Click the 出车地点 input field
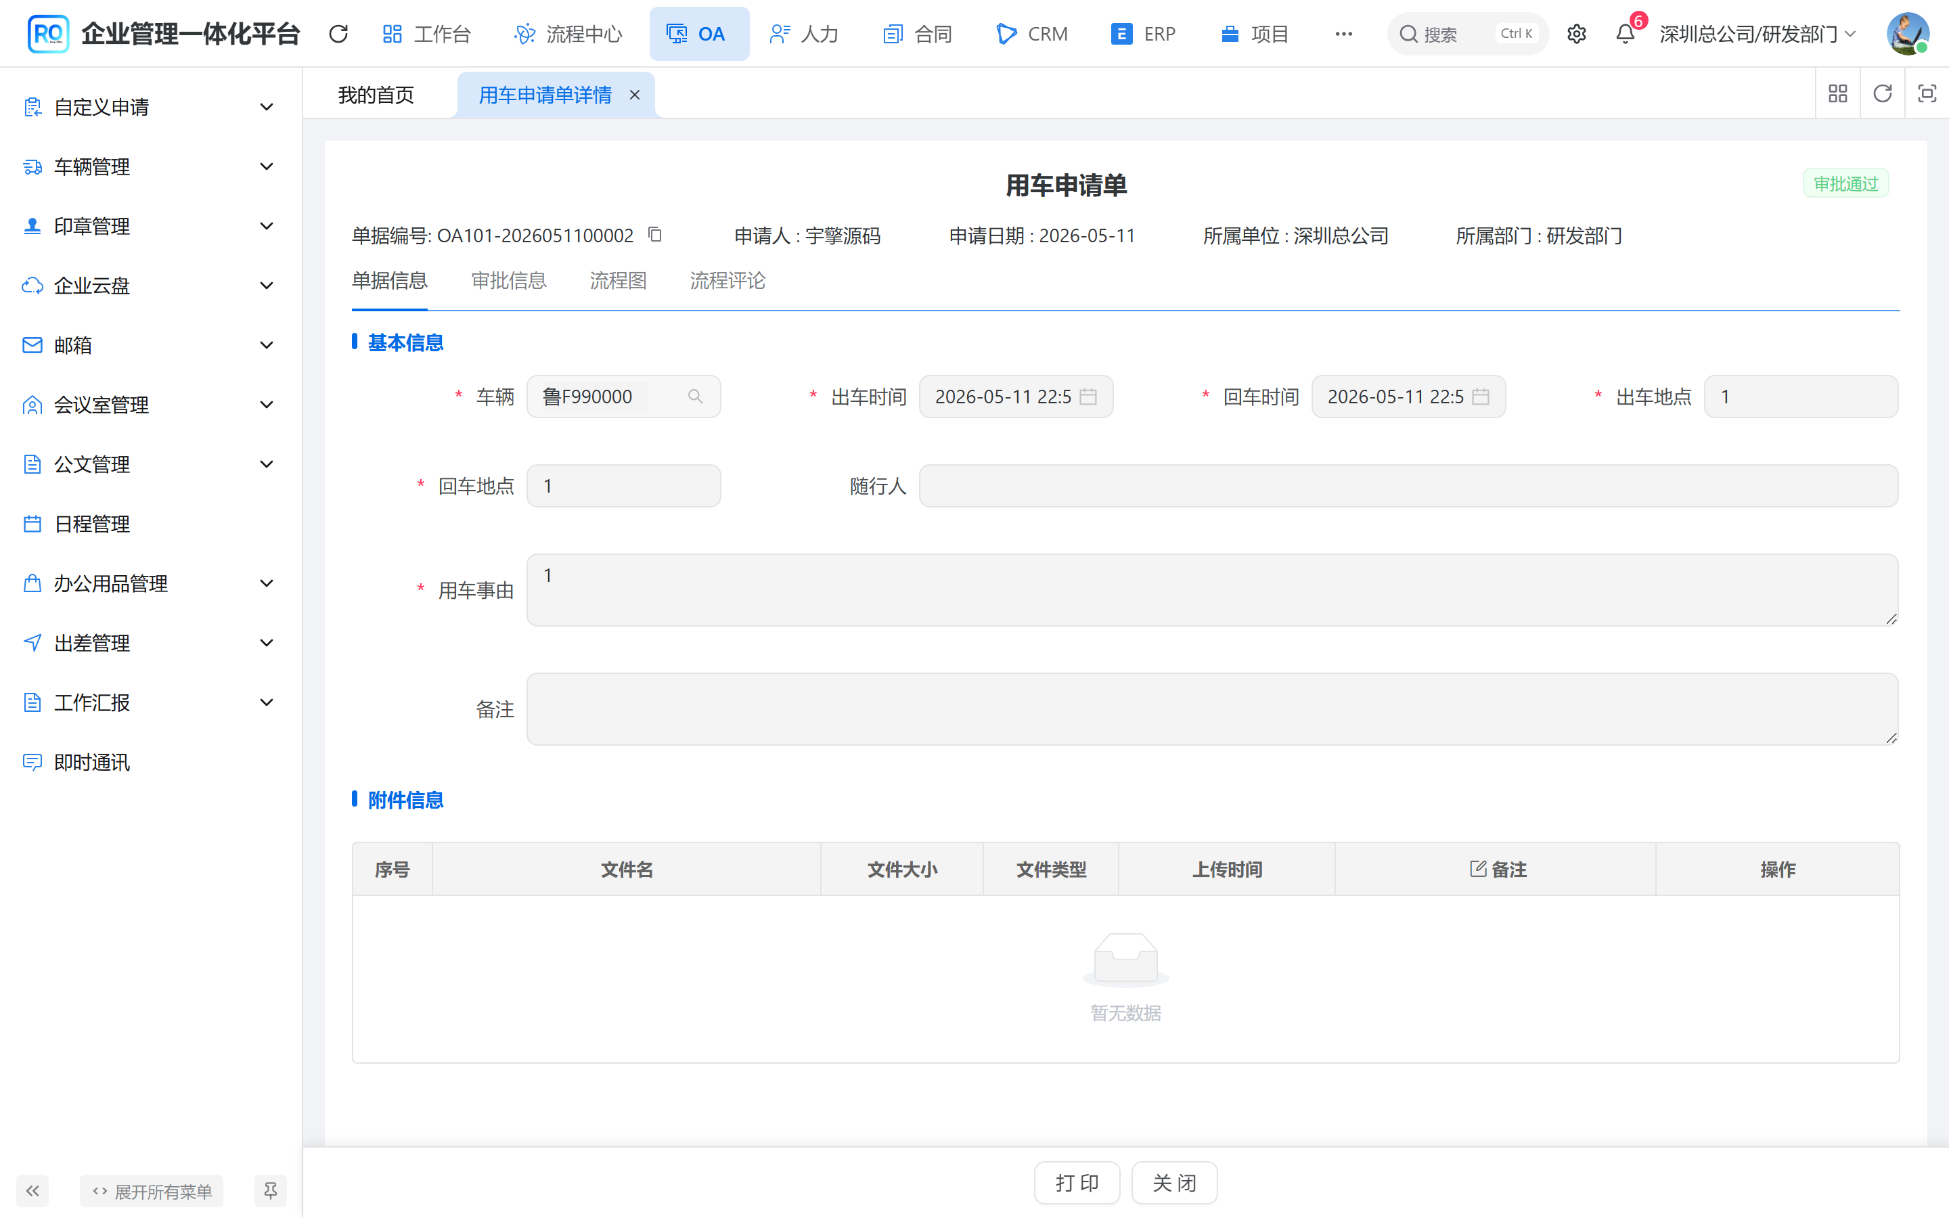Viewport: 1949px width, 1218px height. tap(1801, 397)
